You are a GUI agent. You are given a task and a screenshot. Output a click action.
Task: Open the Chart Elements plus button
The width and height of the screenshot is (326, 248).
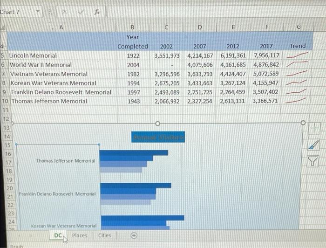tap(314, 128)
